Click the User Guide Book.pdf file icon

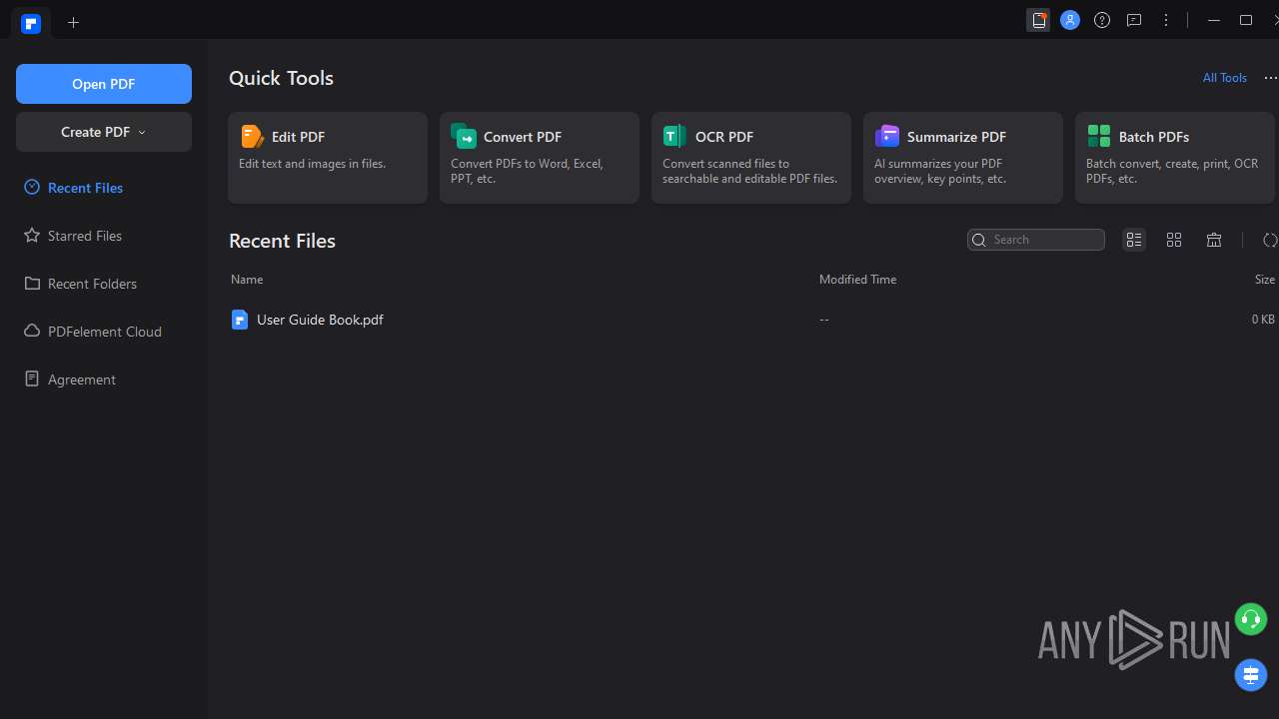click(x=239, y=320)
